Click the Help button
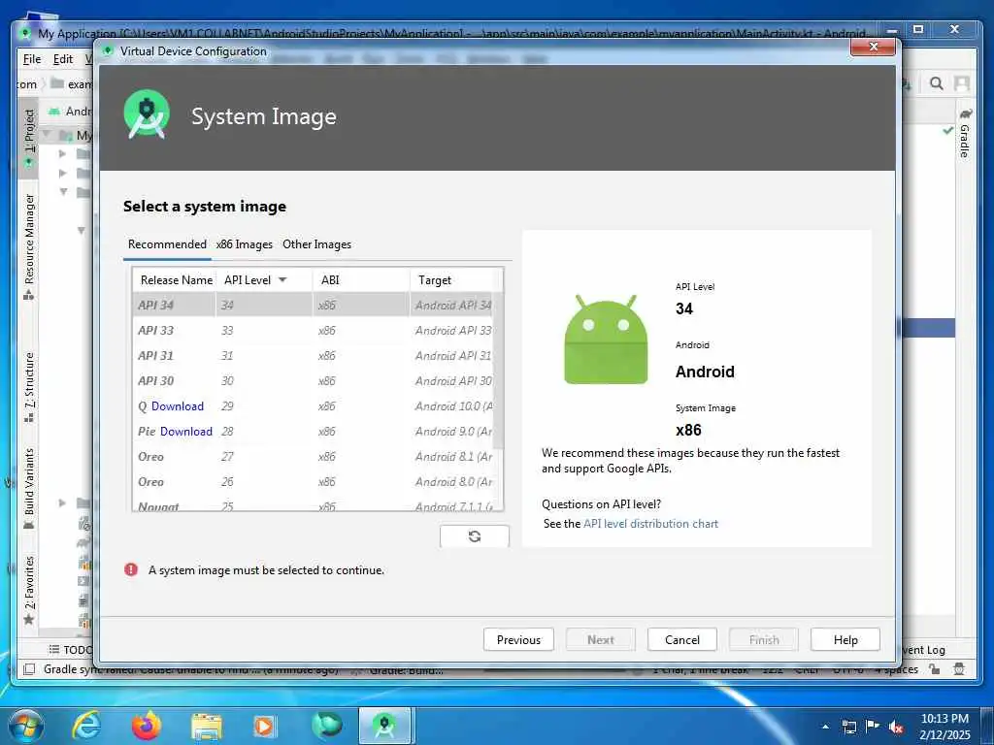Screen dimensions: 994x745 pos(845,640)
